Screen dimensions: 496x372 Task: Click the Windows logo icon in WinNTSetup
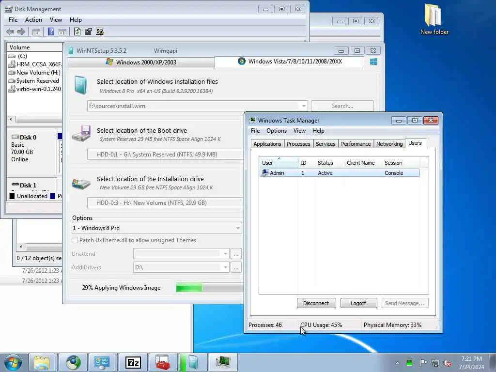[373, 62]
